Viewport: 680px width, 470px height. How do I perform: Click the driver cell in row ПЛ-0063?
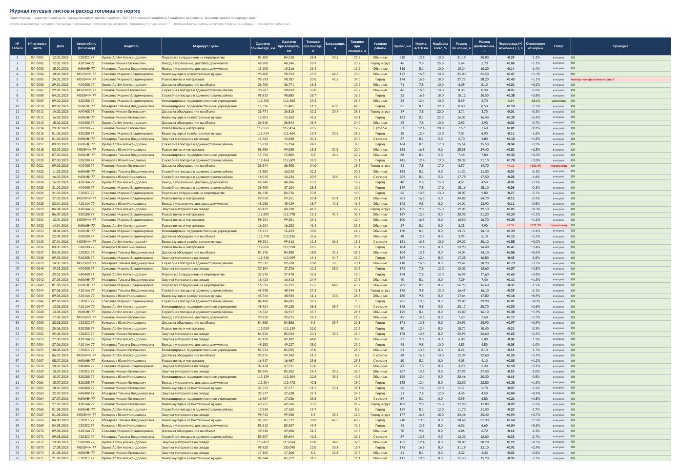132,393
